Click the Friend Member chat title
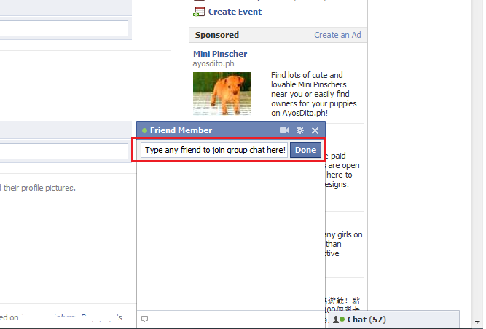The image size is (486, 329). tap(181, 130)
